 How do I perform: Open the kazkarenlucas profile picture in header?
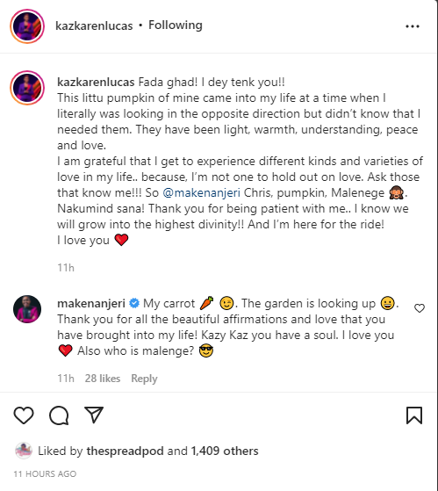pos(27,26)
